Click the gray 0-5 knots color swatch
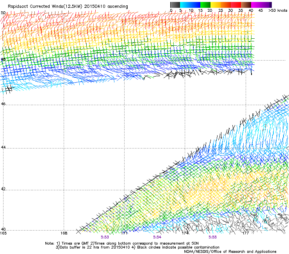Viewport: 289px width, 254px height. click(175, 5)
